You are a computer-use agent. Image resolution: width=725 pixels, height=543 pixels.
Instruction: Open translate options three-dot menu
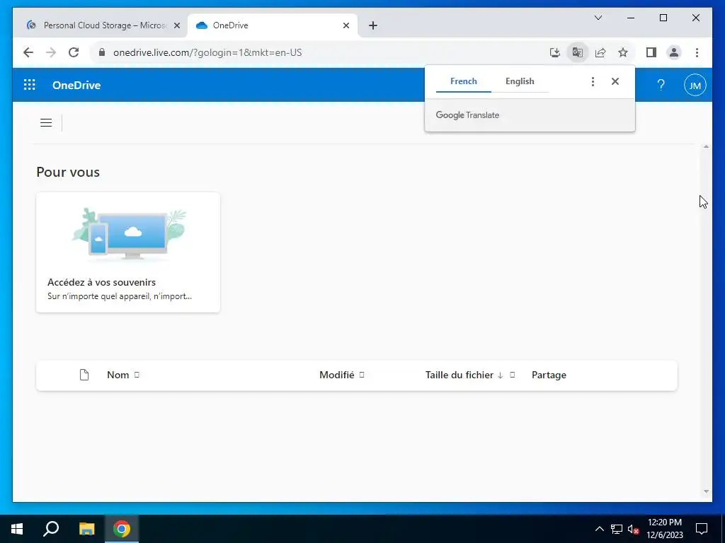[x=593, y=82]
